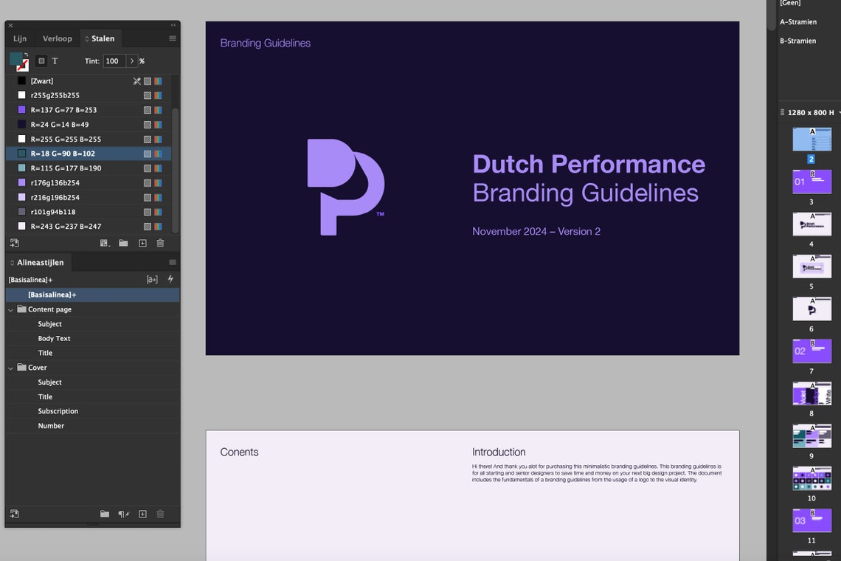This screenshot has height=561, width=841.
Task: Click the 'Redefine style' lightning bolt icon
Action: point(170,279)
